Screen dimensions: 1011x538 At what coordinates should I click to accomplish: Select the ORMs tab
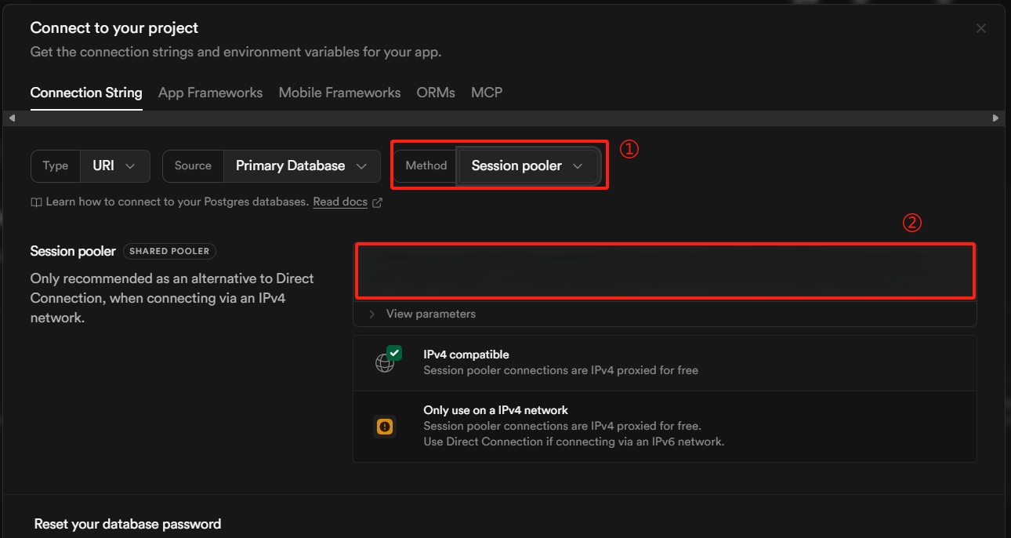[x=436, y=93]
